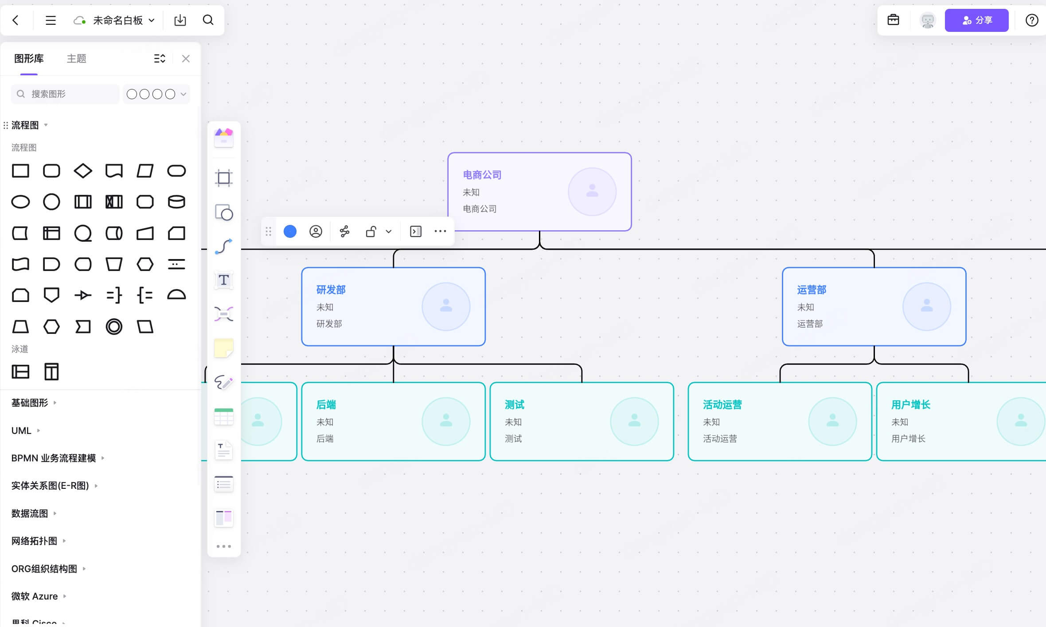The height and width of the screenshot is (627, 1046).
Task: Expand the 基础图形 category
Action: 30,403
